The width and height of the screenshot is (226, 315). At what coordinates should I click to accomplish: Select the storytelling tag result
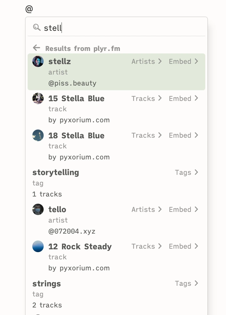(x=56, y=173)
